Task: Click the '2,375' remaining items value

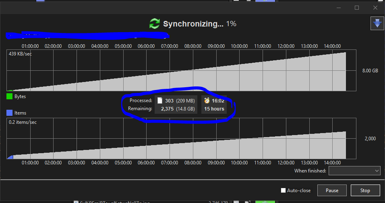Action: click(167, 109)
